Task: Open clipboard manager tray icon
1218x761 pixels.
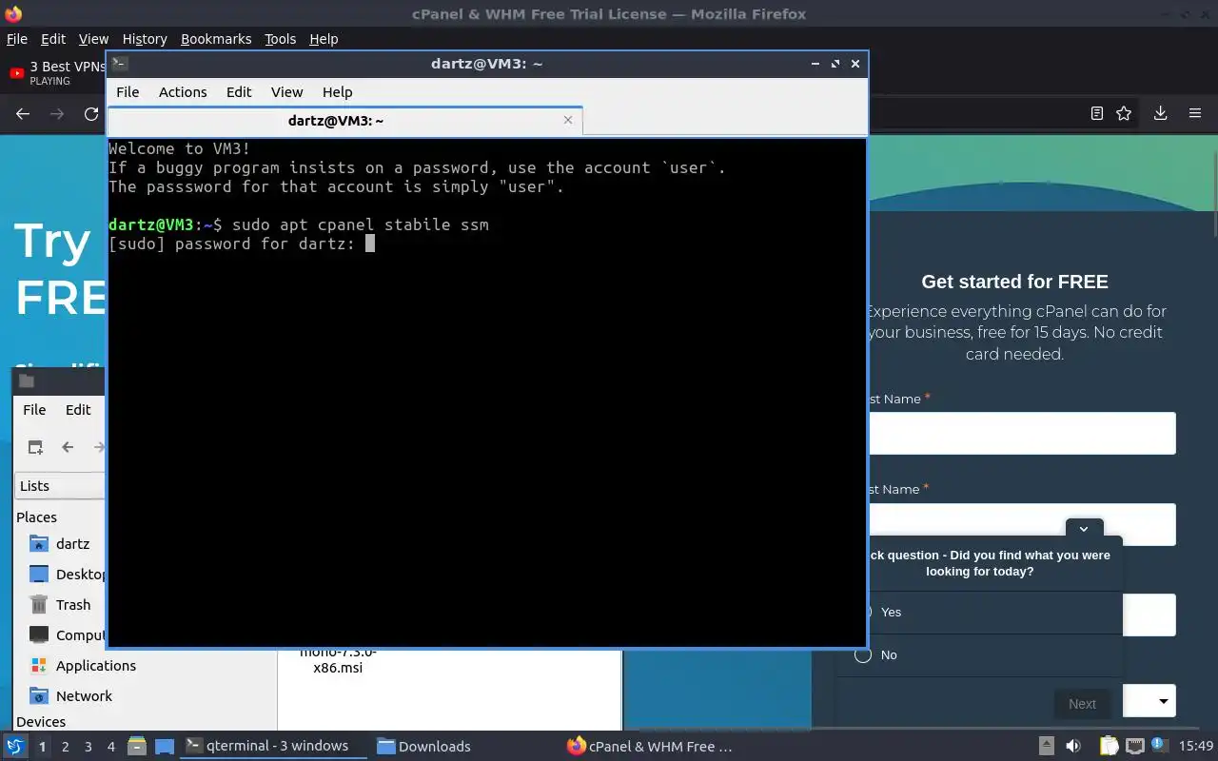Action: tap(1109, 746)
